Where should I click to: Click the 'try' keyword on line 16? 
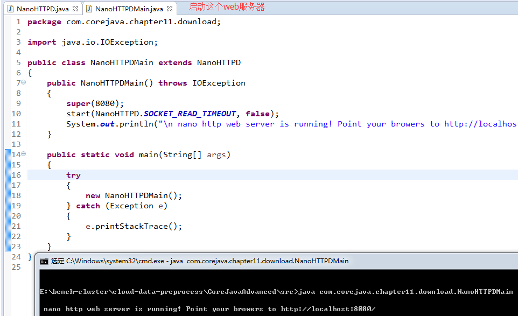coord(73,175)
